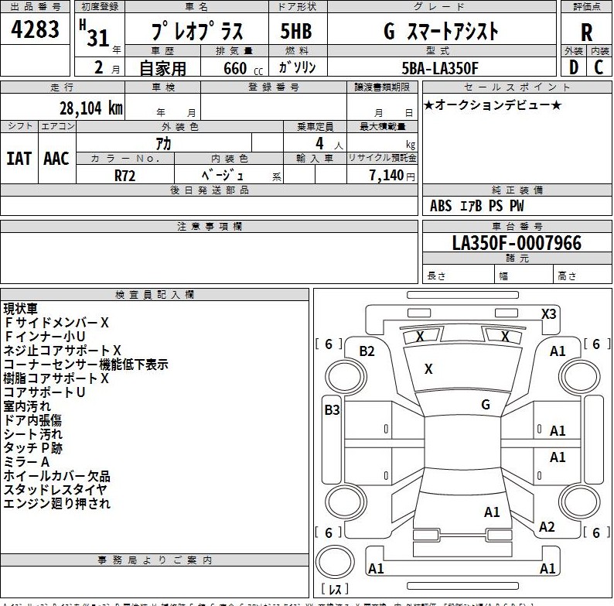The height and width of the screenshot is (606, 614).
Task: Select the note ホイールカバー欠品
Action: point(56,476)
